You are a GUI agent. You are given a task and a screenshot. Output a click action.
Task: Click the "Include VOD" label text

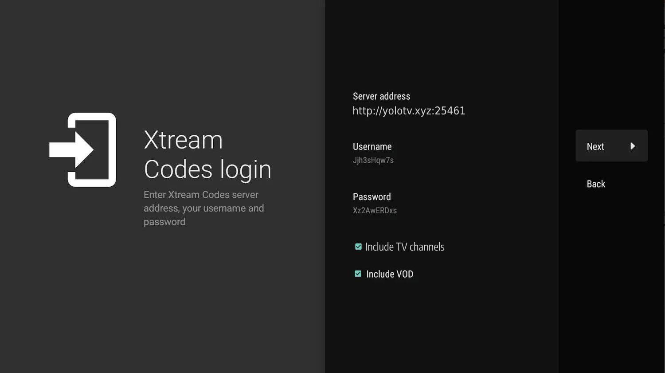[389, 274]
